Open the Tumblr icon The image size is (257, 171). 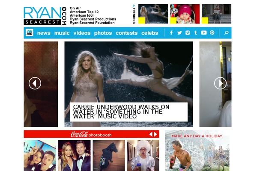196,33
